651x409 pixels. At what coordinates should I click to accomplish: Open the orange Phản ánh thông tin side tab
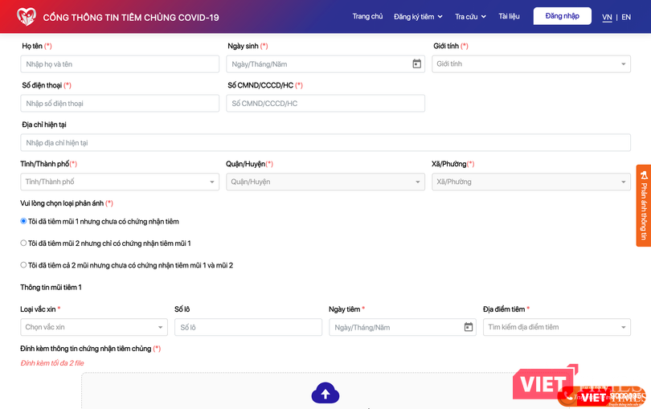(644, 206)
